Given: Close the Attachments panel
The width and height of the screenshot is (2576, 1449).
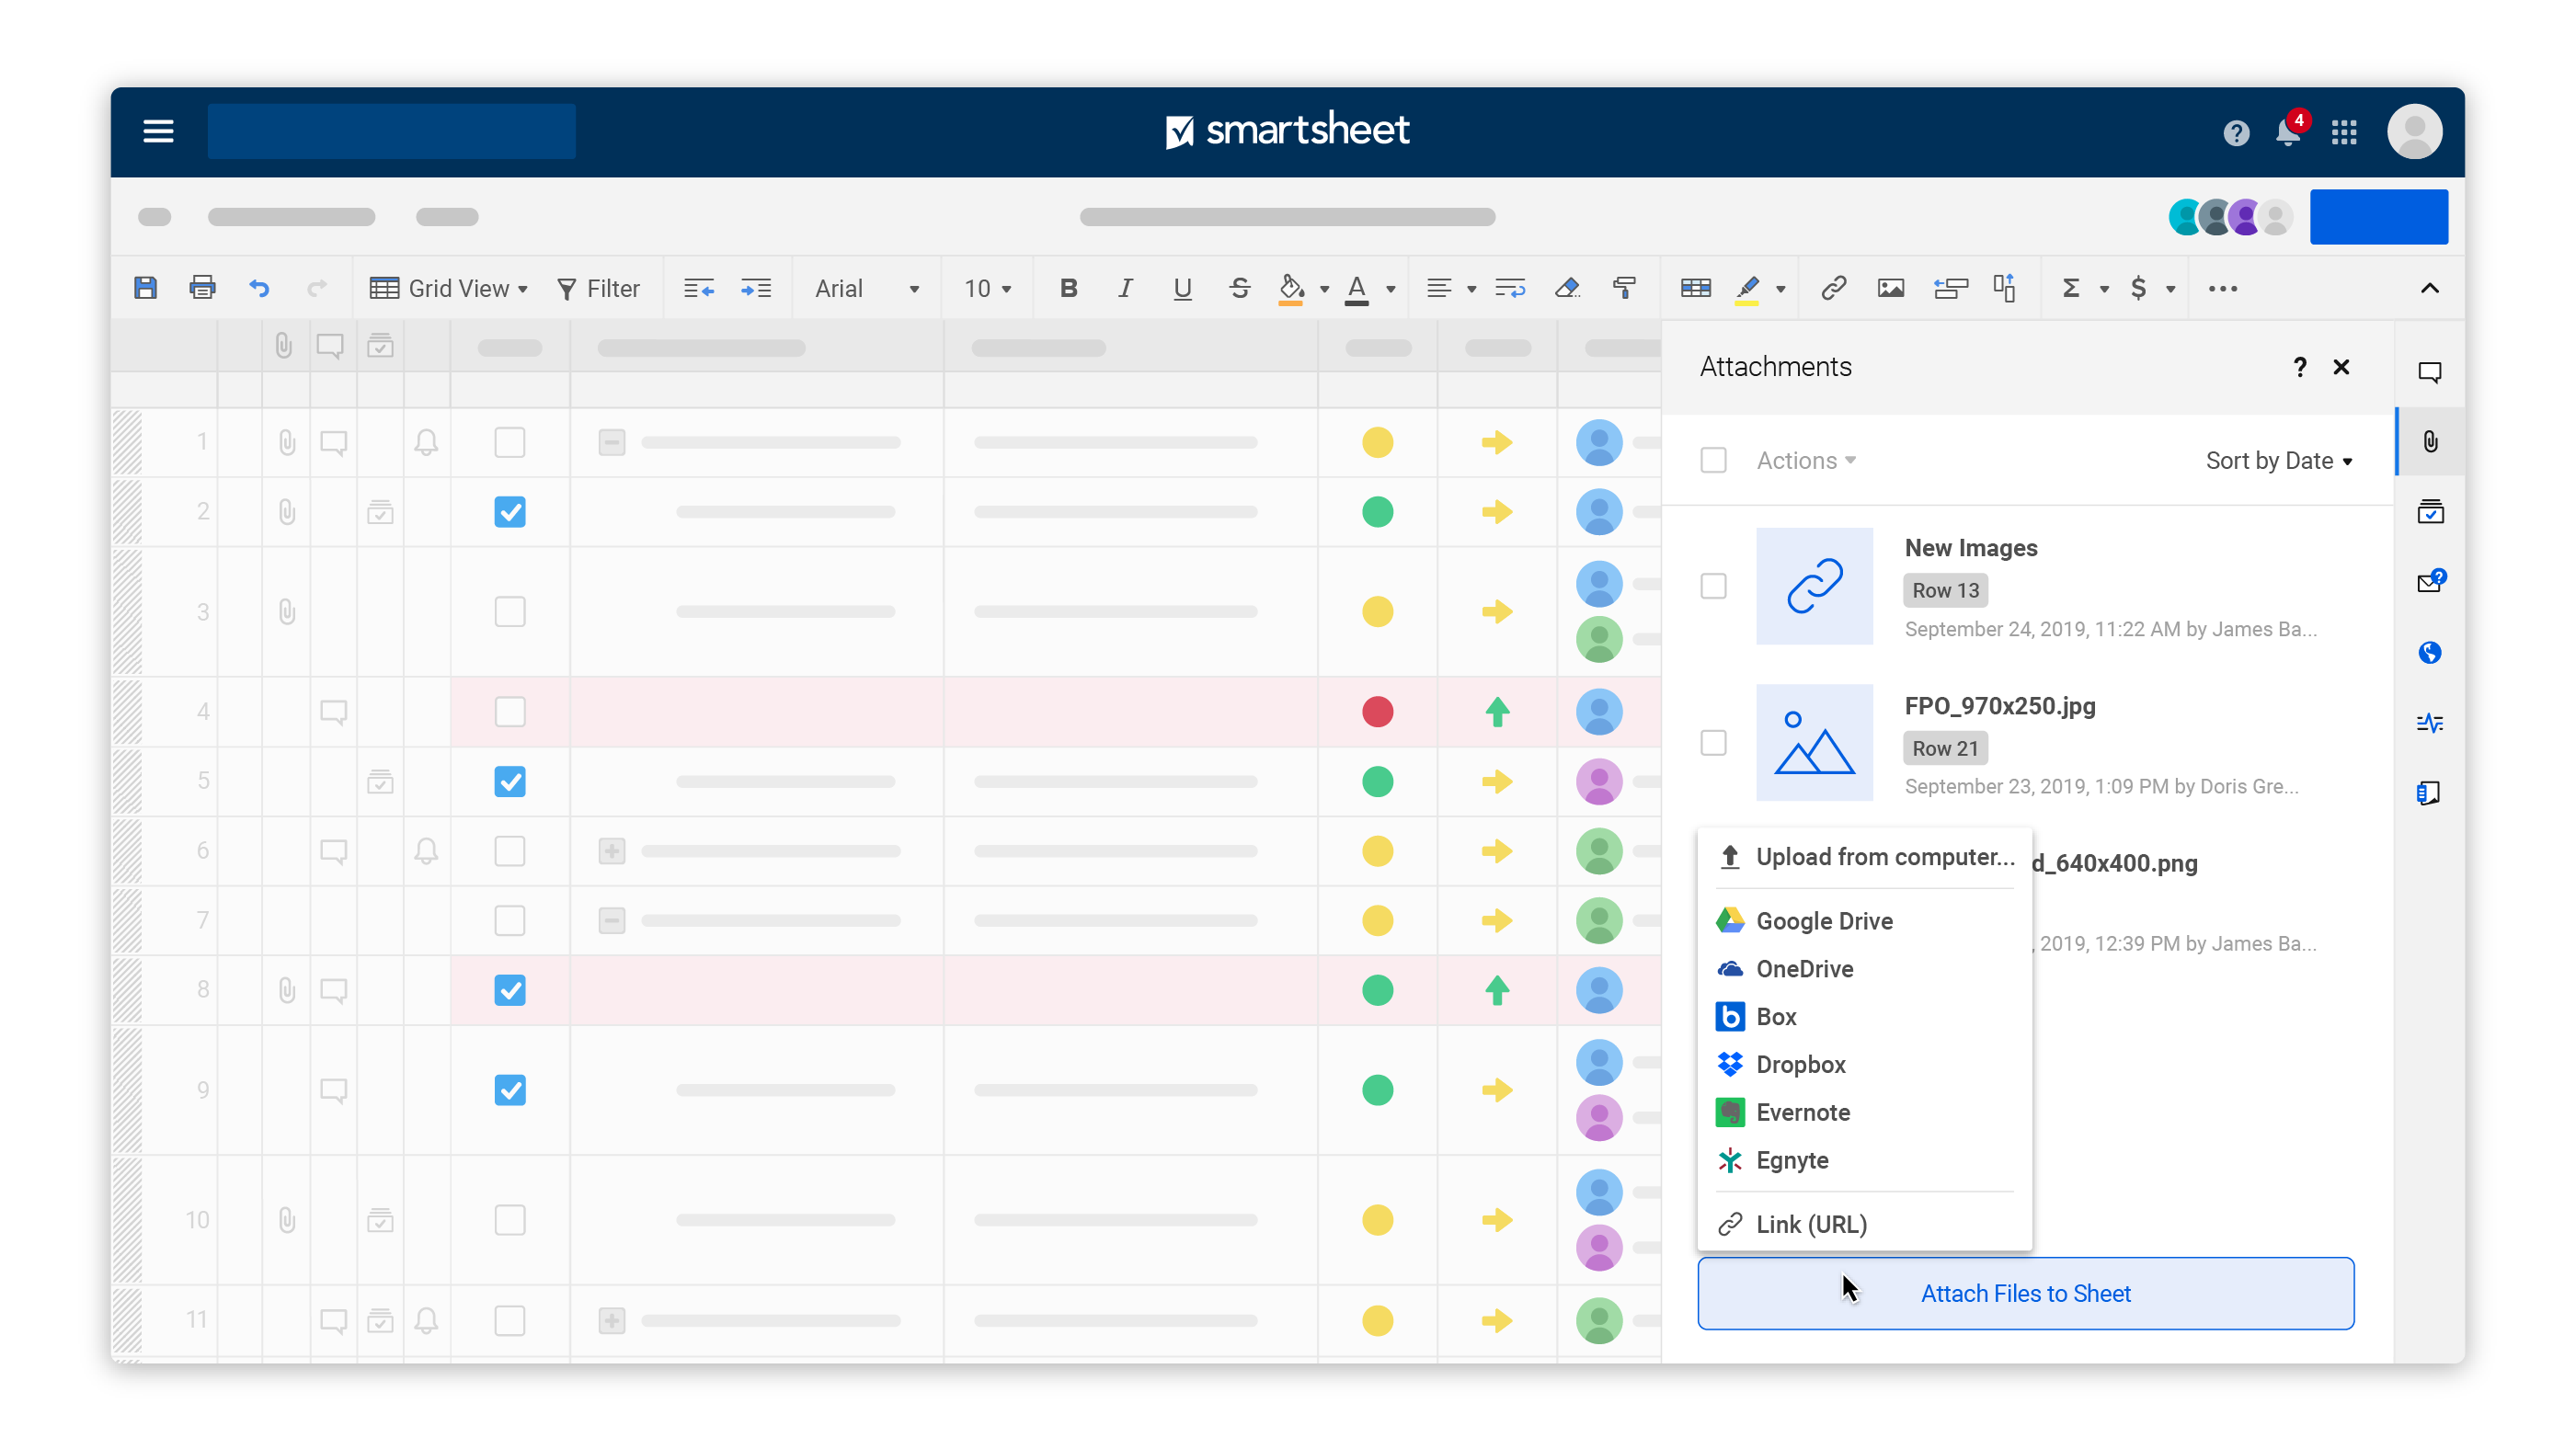Looking at the screenshot, I should [2340, 367].
